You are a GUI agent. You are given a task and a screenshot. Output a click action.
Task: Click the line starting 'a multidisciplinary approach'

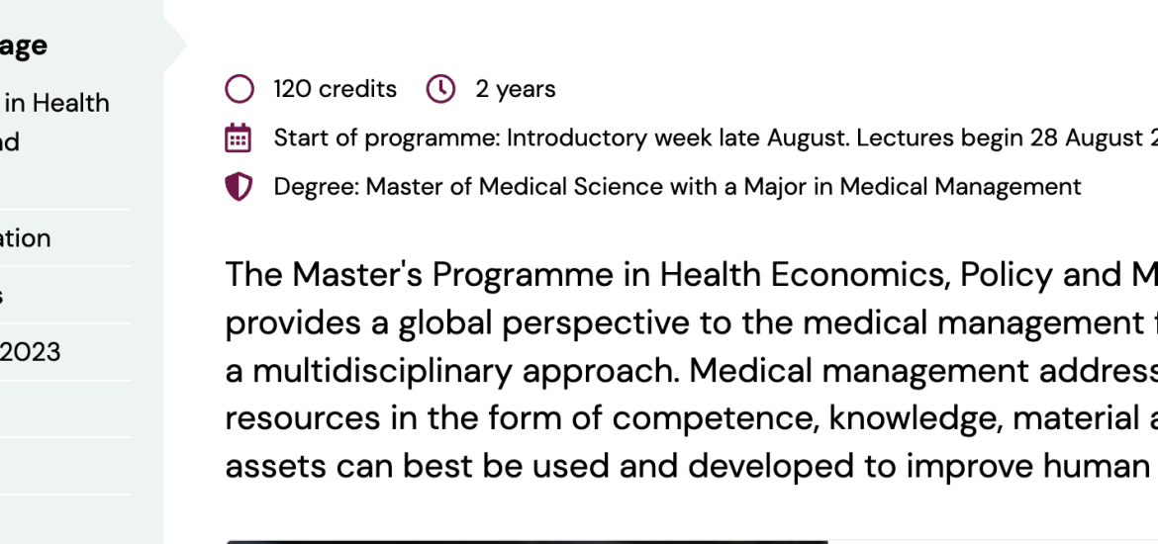point(691,371)
